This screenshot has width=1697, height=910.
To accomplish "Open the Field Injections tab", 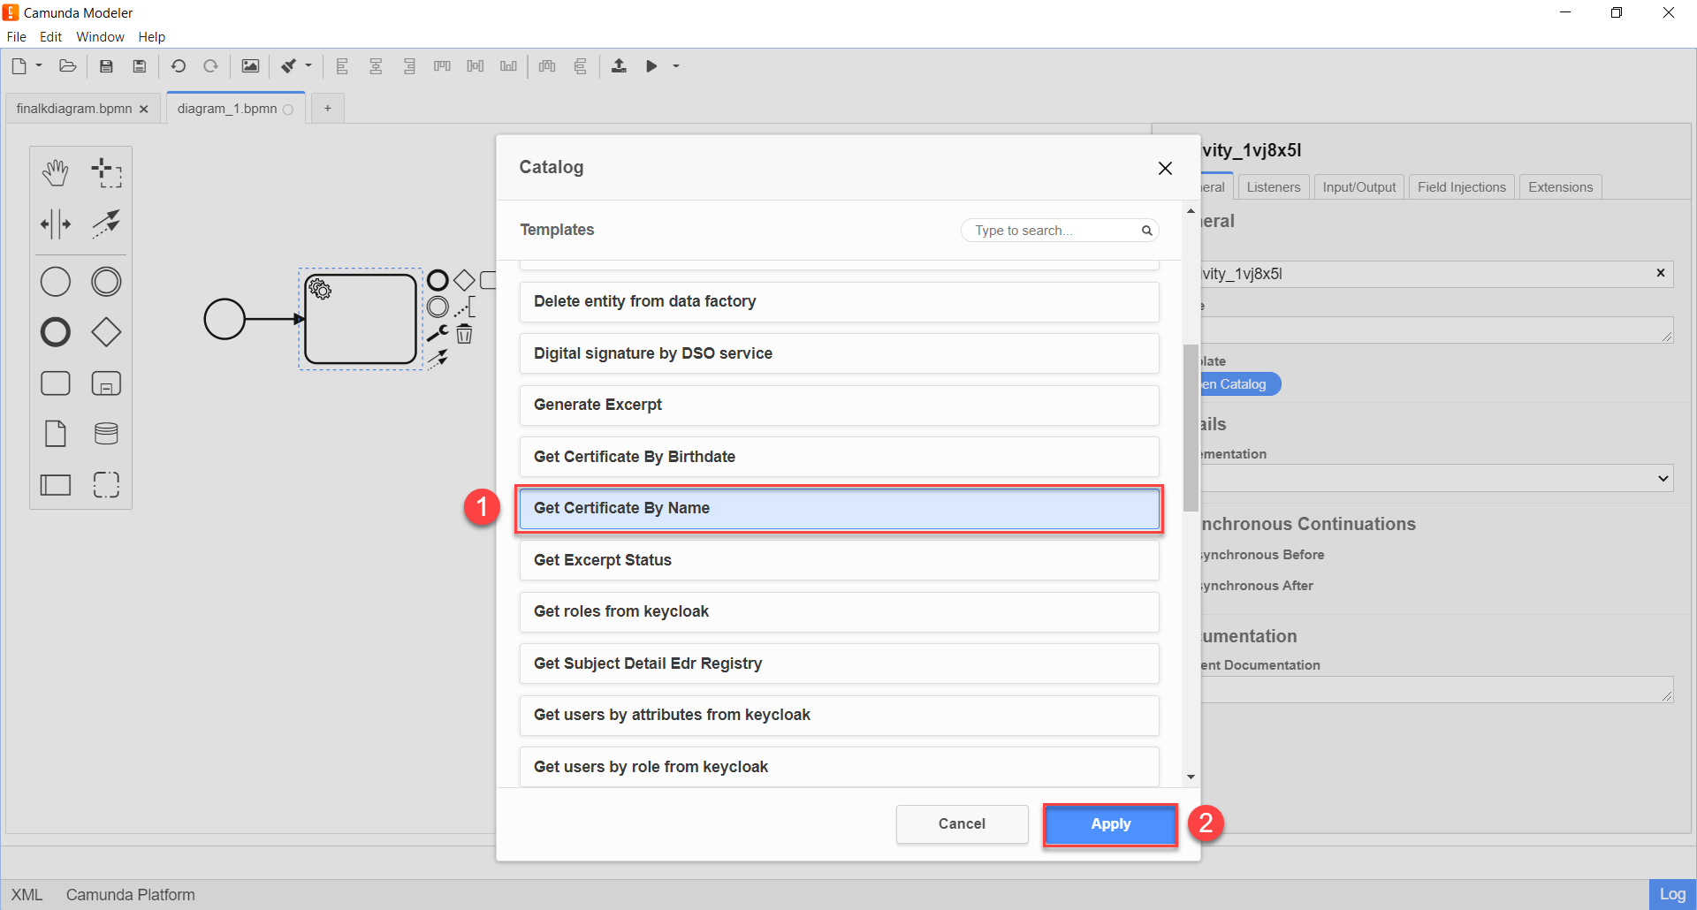I will click(x=1462, y=187).
